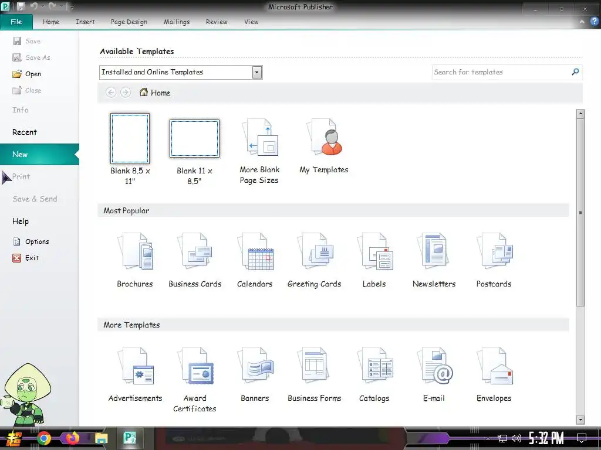Open the Greeting Cards template category
Screen dimensions: 601x450
click(x=315, y=260)
